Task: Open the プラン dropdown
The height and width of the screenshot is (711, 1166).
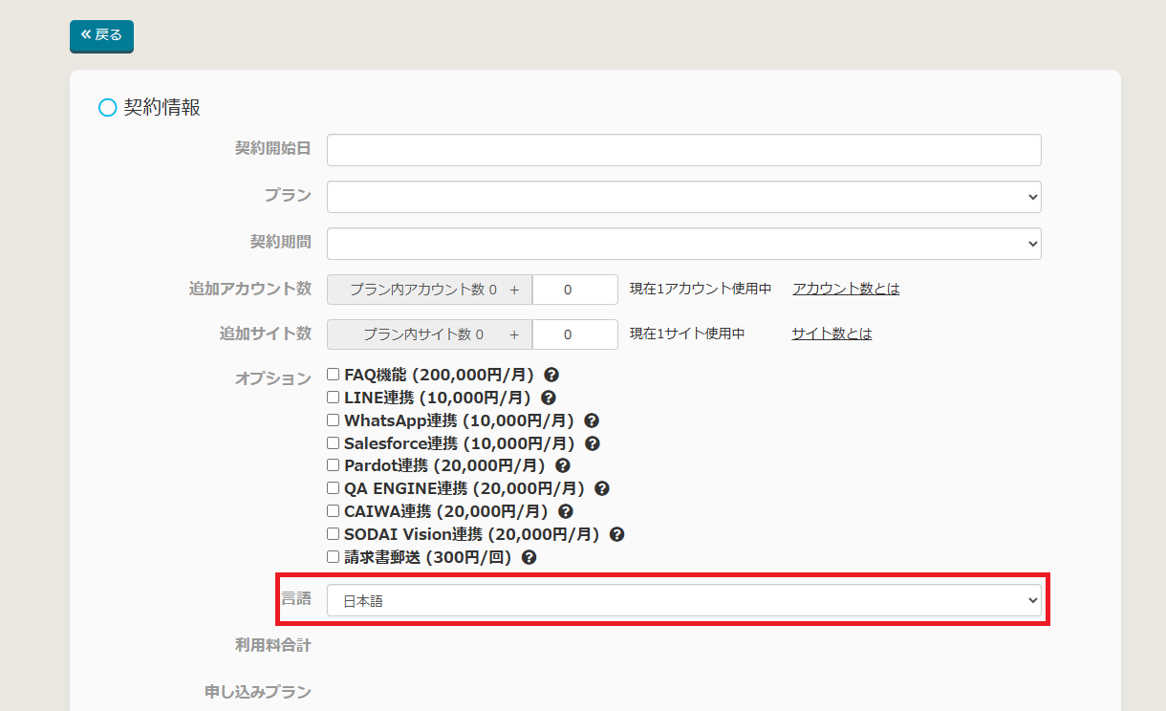Action: click(x=683, y=196)
